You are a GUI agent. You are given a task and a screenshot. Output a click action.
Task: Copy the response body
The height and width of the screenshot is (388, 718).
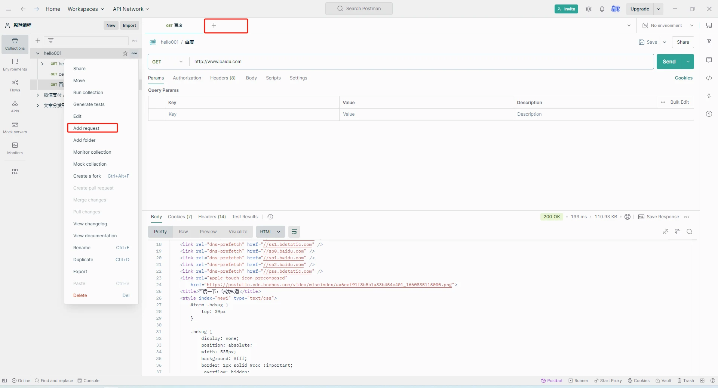click(678, 232)
